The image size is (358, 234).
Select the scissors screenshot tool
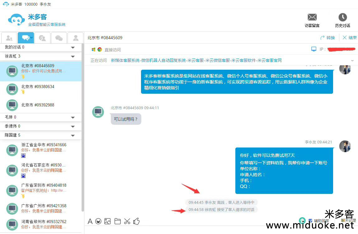127,221
